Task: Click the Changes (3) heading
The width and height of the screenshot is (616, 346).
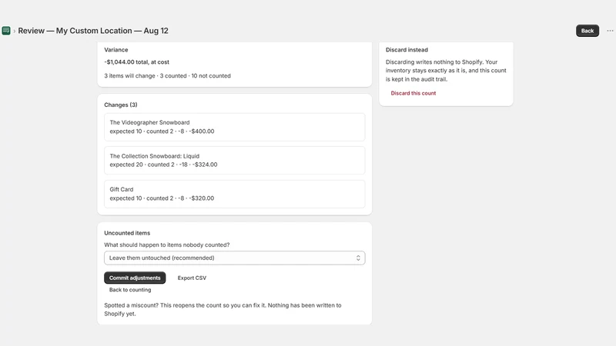Action: click(121, 105)
